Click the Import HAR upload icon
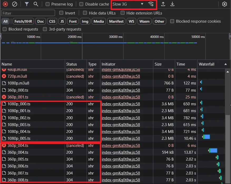Image resolution: width=231 pixels, height=184 pixels. click(163, 4)
